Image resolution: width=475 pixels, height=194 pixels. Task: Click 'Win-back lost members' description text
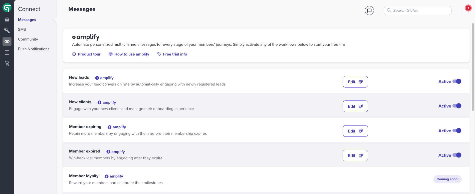116,158
